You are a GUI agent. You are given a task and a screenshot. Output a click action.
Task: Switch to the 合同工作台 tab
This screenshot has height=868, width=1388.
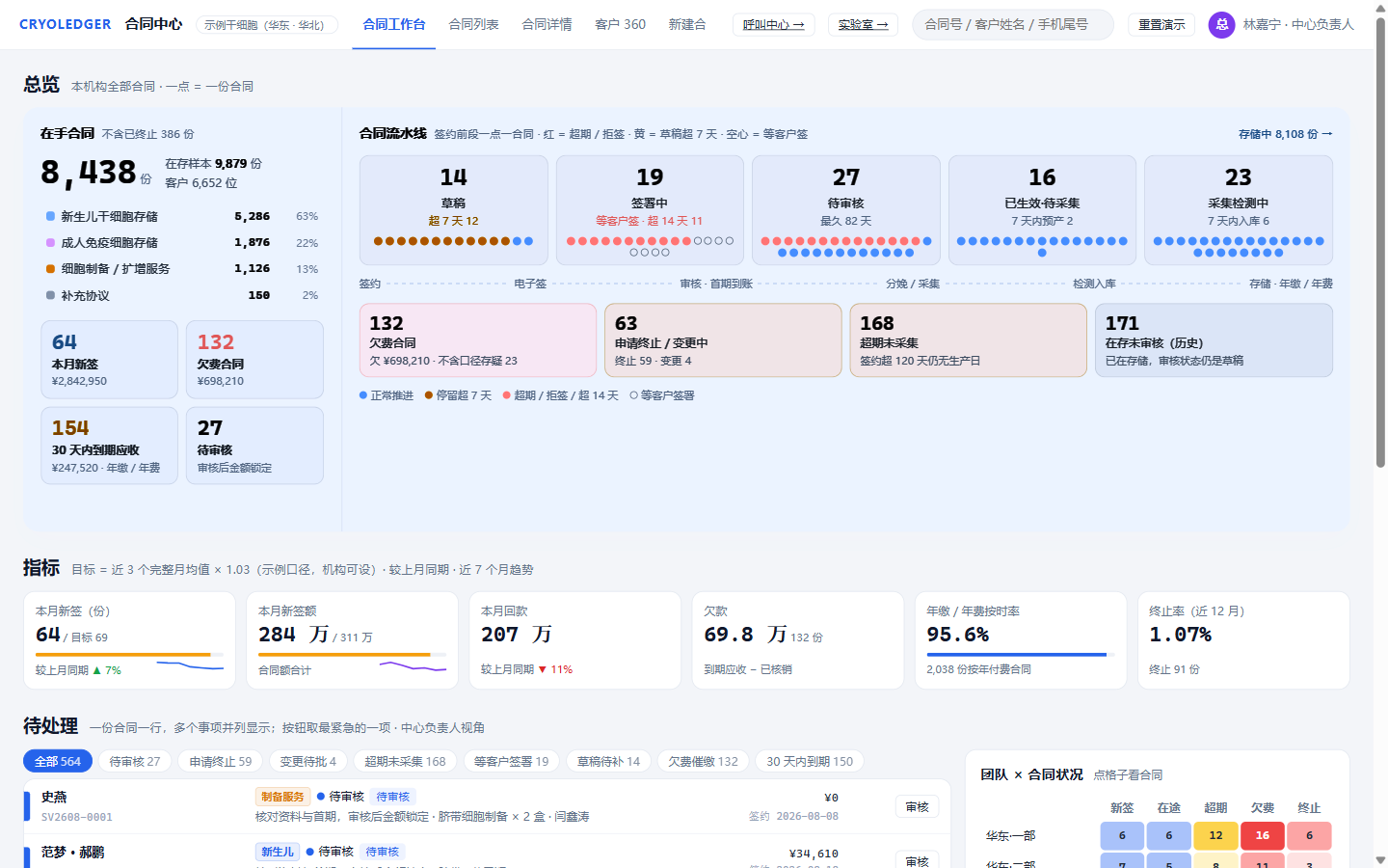[x=393, y=25]
